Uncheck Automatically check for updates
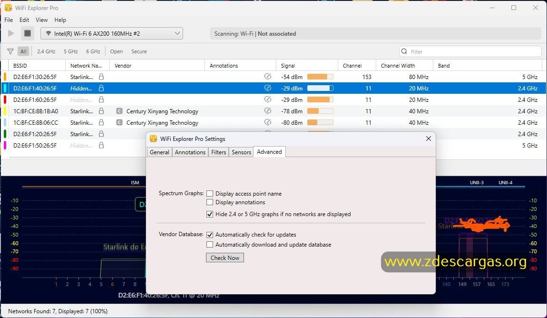Viewport: 547px width, 318px height. coord(210,235)
